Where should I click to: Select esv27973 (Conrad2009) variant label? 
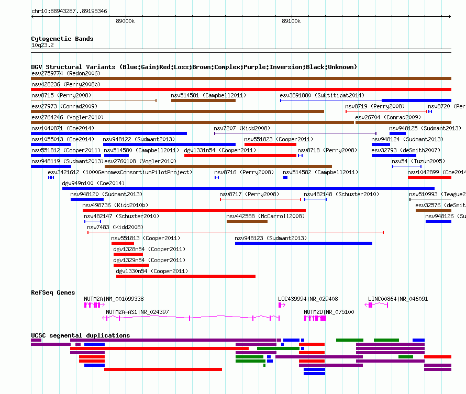64,106
